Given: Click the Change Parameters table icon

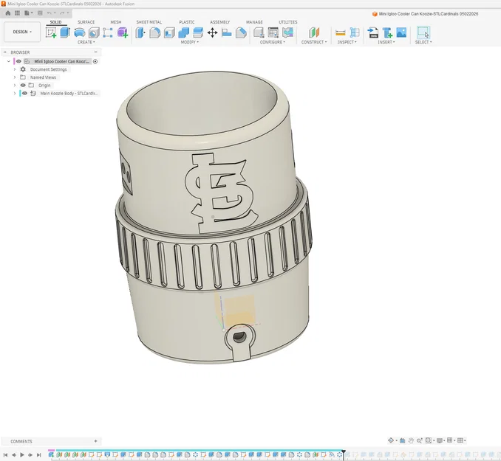Looking at the screenshot, I should 273,32.
